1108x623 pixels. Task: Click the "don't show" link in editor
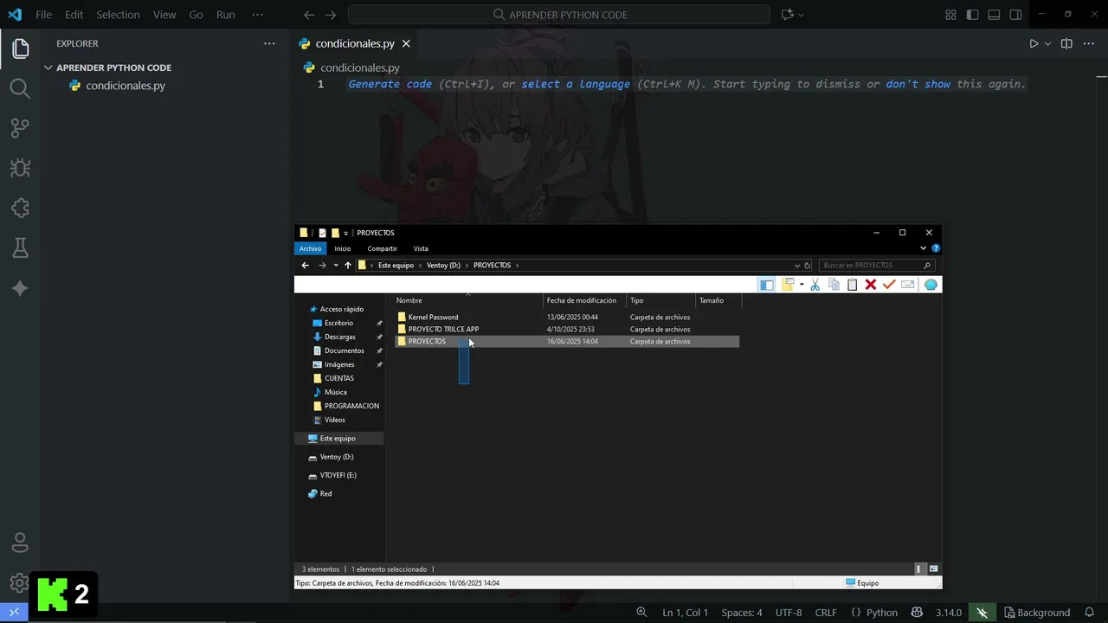click(918, 84)
